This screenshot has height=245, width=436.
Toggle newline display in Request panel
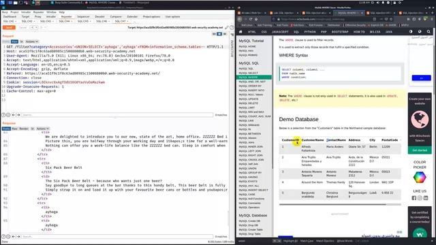point(22,42)
